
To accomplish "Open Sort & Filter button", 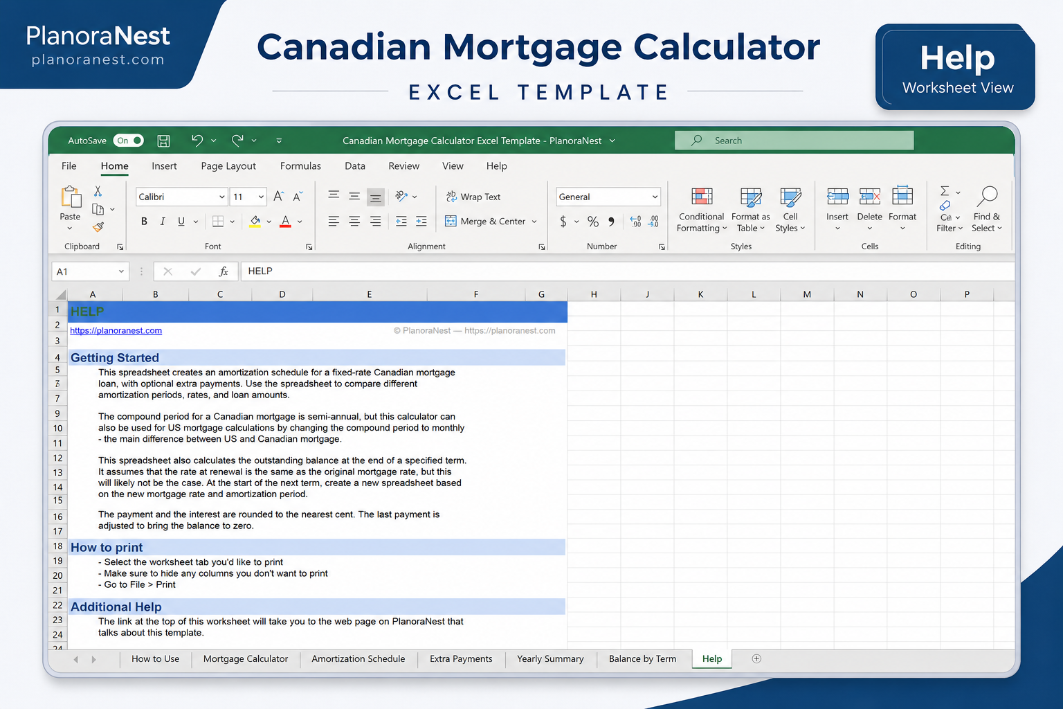I will click(949, 217).
